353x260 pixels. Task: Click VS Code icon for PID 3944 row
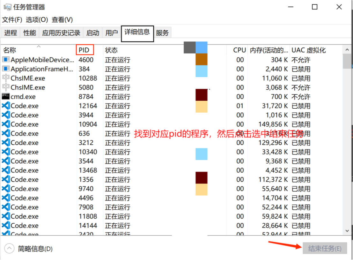pos(6,115)
